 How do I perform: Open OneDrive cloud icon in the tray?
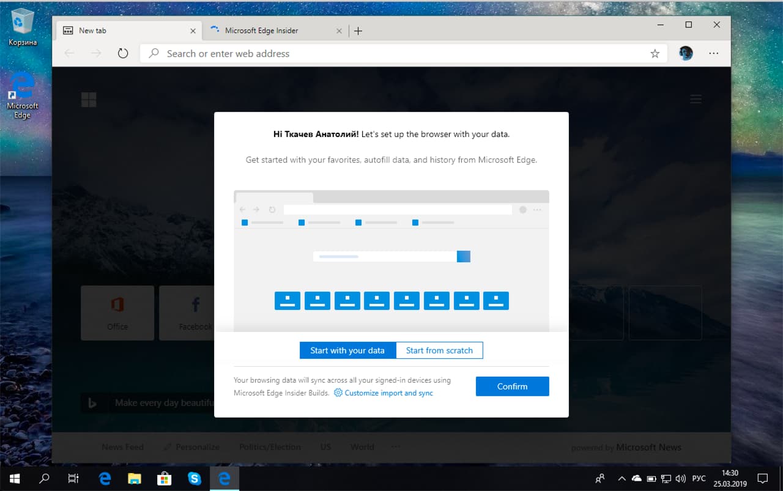point(636,478)
